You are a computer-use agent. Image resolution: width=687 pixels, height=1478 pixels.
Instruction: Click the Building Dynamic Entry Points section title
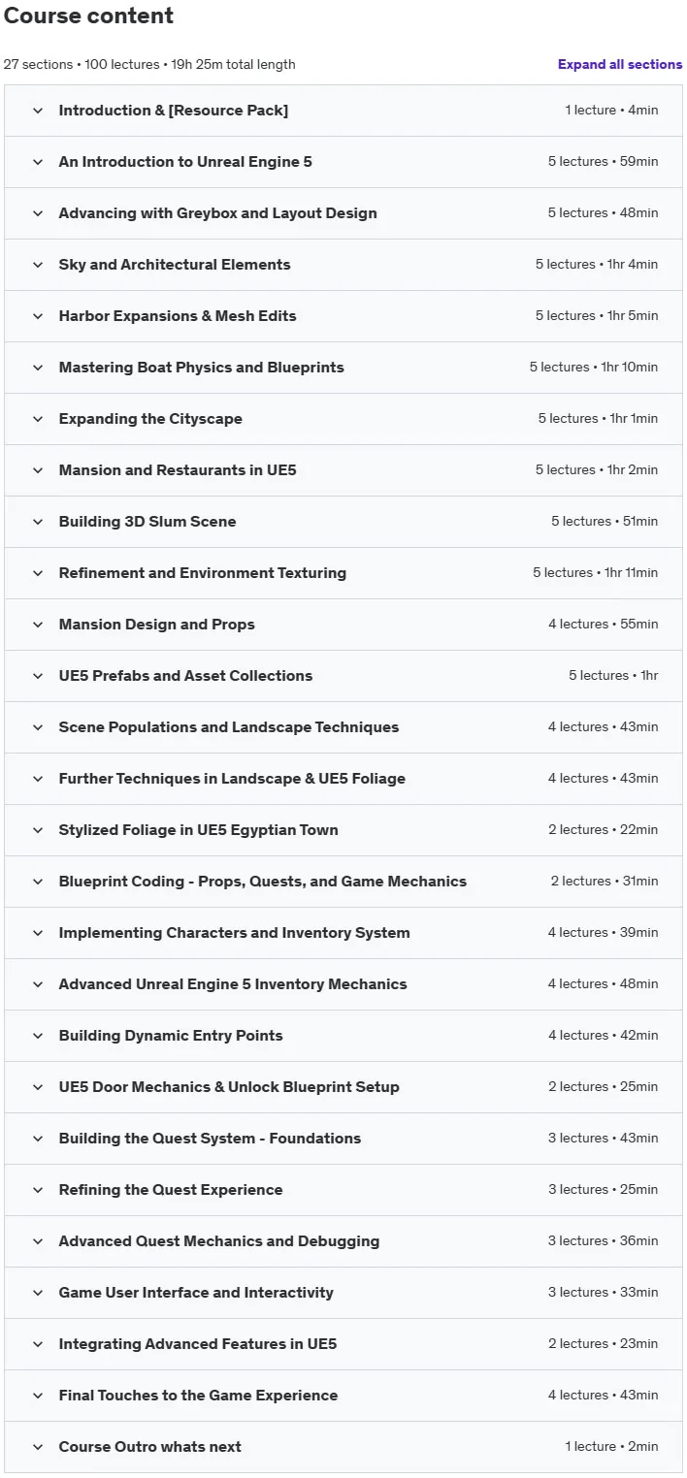click(171, 1036)
